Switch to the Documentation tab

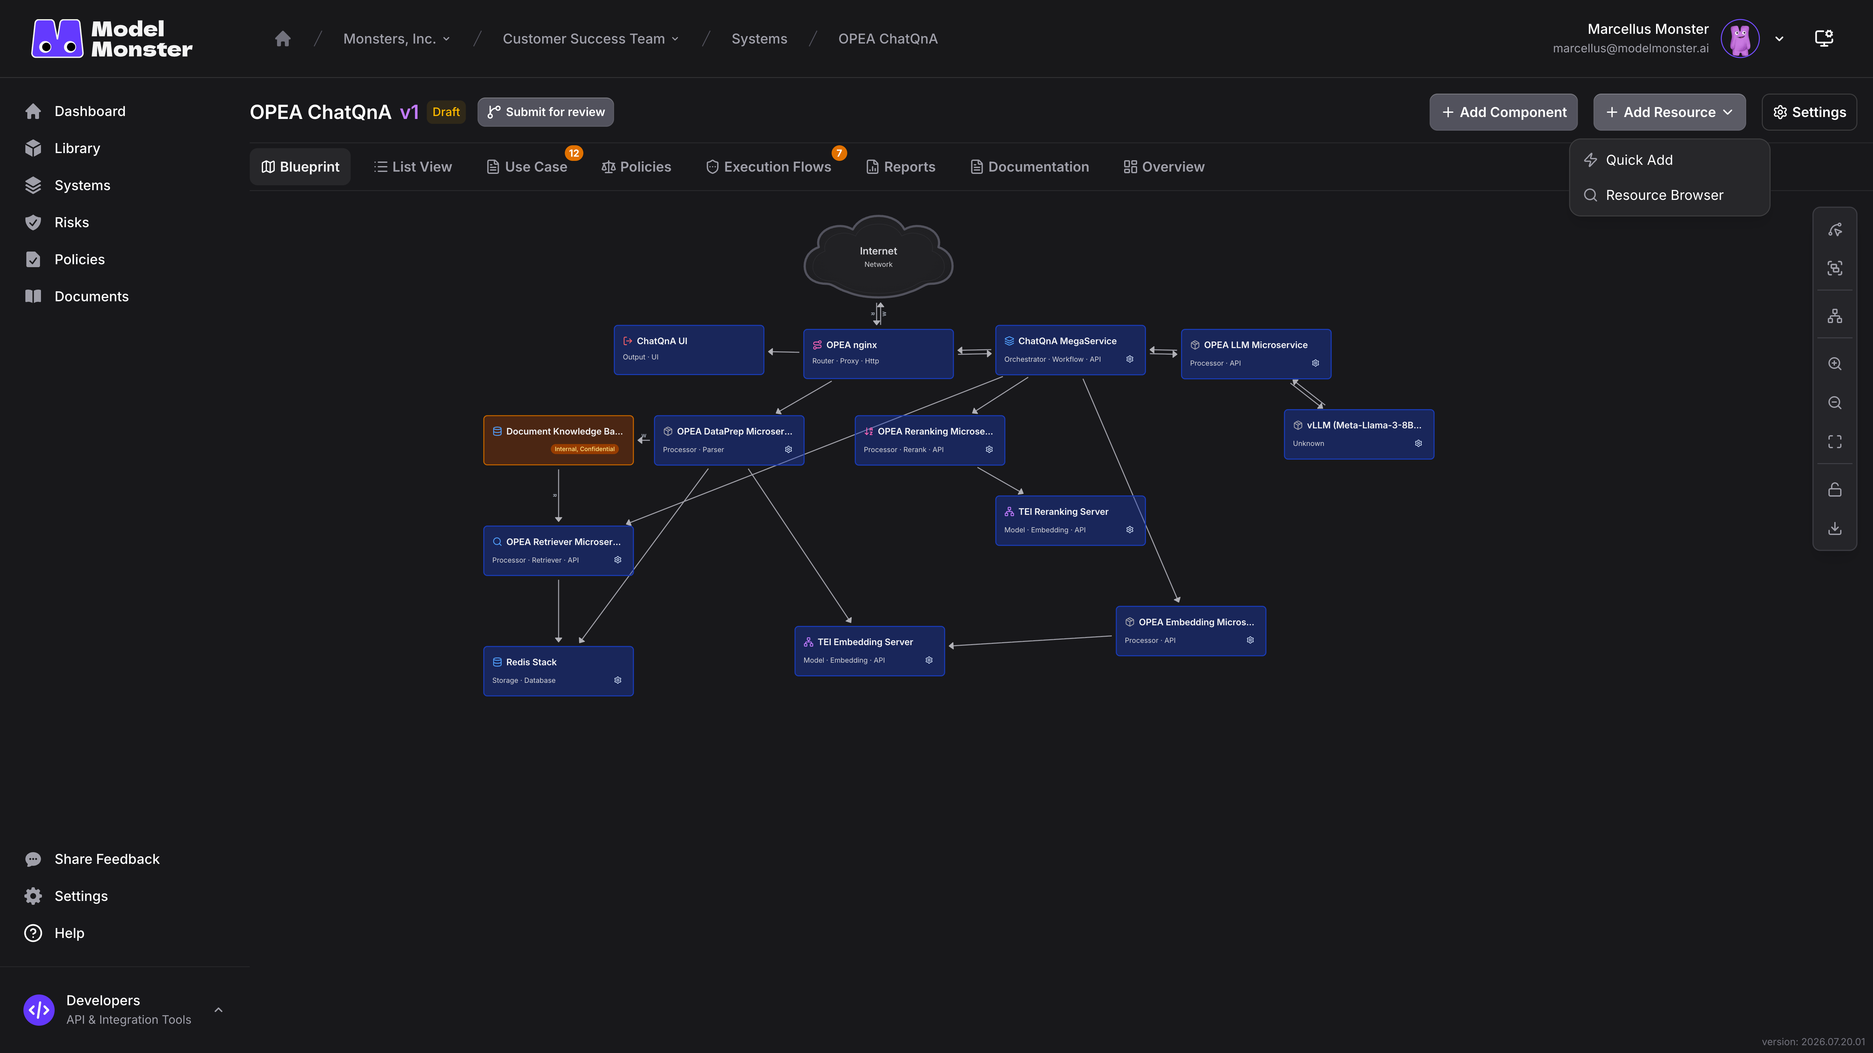coord(1029,166)
